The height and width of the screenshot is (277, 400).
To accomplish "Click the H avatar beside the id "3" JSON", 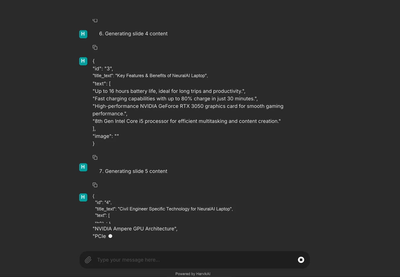I will (83, 61).
